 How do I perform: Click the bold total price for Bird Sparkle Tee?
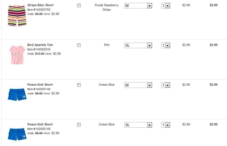(213, 45)
